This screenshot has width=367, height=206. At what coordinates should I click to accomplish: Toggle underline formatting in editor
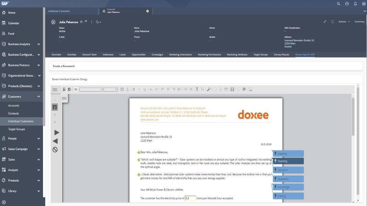tap(144, 89)
